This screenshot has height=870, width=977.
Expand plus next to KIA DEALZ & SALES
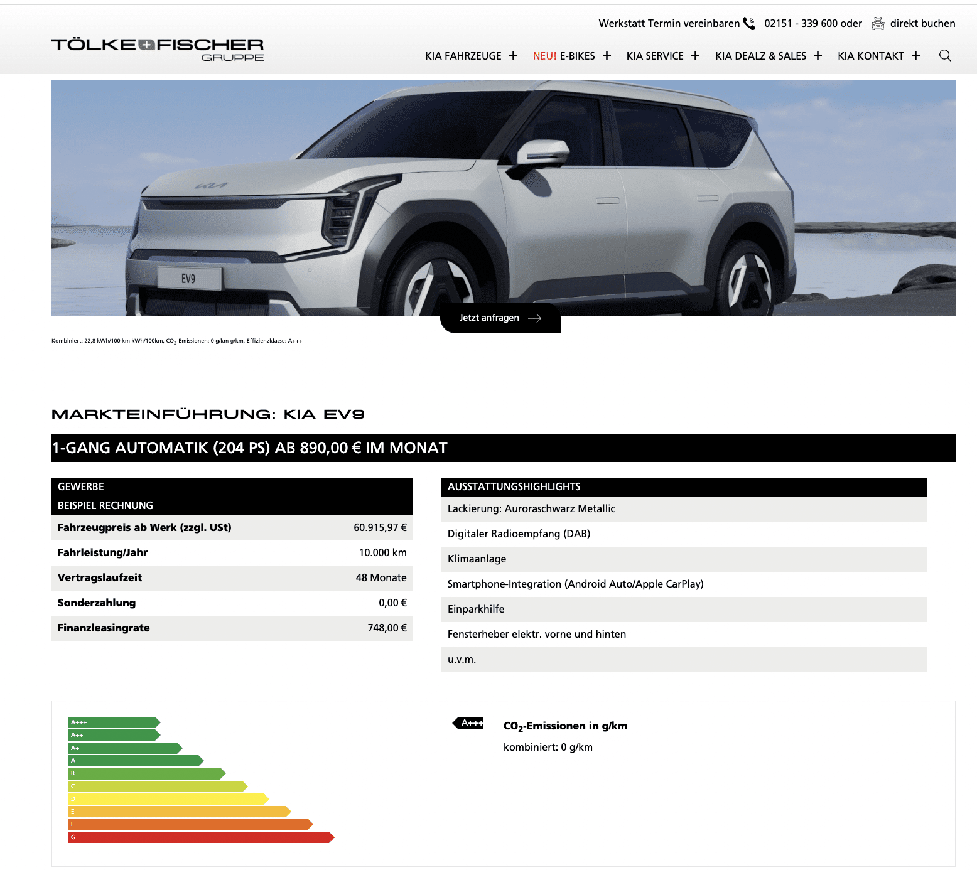tap(818, 56)
